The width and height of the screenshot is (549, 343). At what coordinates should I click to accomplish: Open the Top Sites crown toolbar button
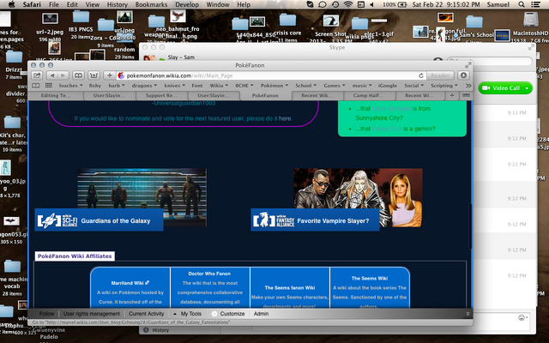pyautogui.click(x=94, y=75)
